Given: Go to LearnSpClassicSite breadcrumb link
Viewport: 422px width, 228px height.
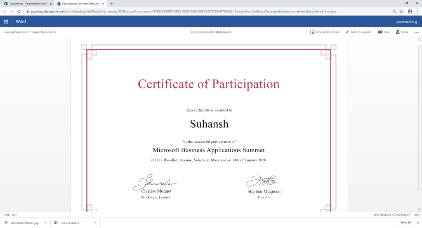Looking at the screenshot, I should [x=15, y=32].
